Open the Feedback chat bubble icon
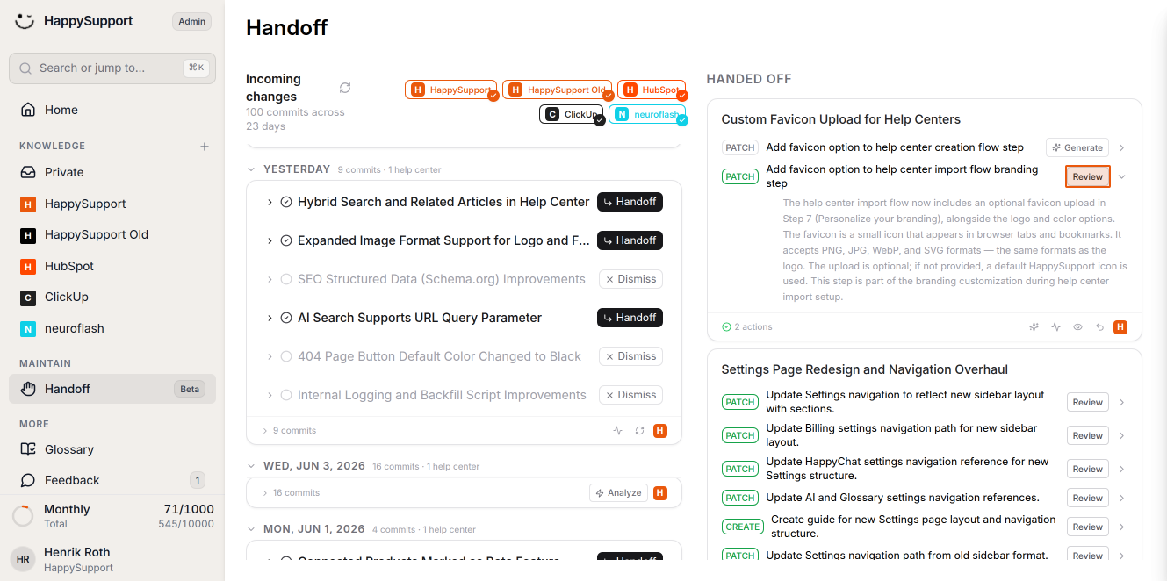The width and height of the screenshot is (1167, 581). [x=28, y=480]
